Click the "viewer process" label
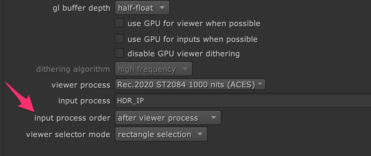371x156 pixels. pyautogui.click(x=81, y=85)
